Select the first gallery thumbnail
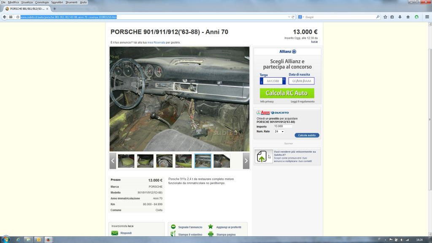The image size is (432, 243). click(x=126, y=161)
